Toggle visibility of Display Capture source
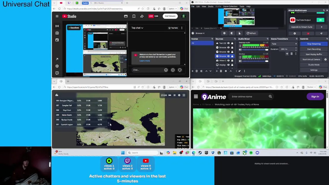This screenshot has height=185, width=329. pyautogui.click(x=228, y=65)
